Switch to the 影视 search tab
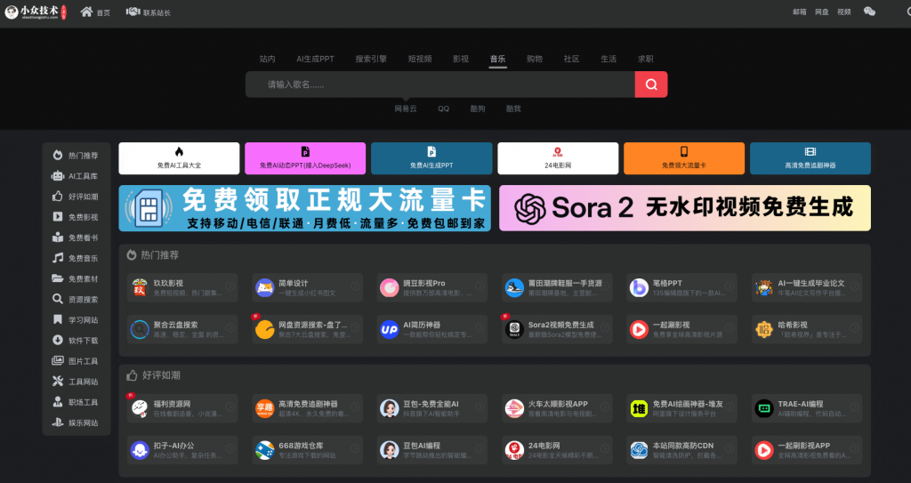The image size is (911, 483). (460, 59)
